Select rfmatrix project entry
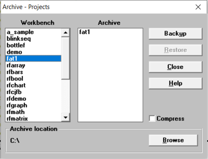The image size is (208, 159). coord(33,119)
